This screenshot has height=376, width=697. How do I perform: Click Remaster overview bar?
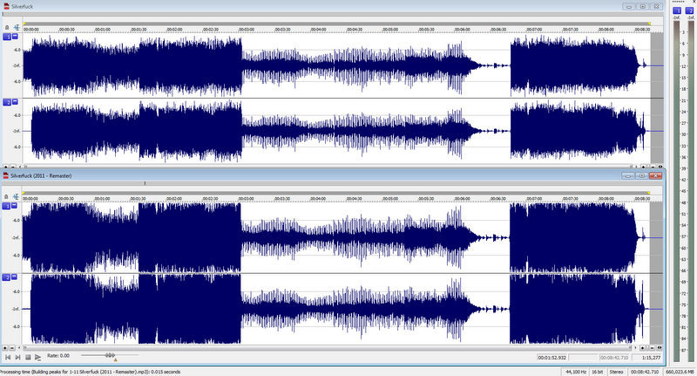pyautogui.click(x=333, y=183)
